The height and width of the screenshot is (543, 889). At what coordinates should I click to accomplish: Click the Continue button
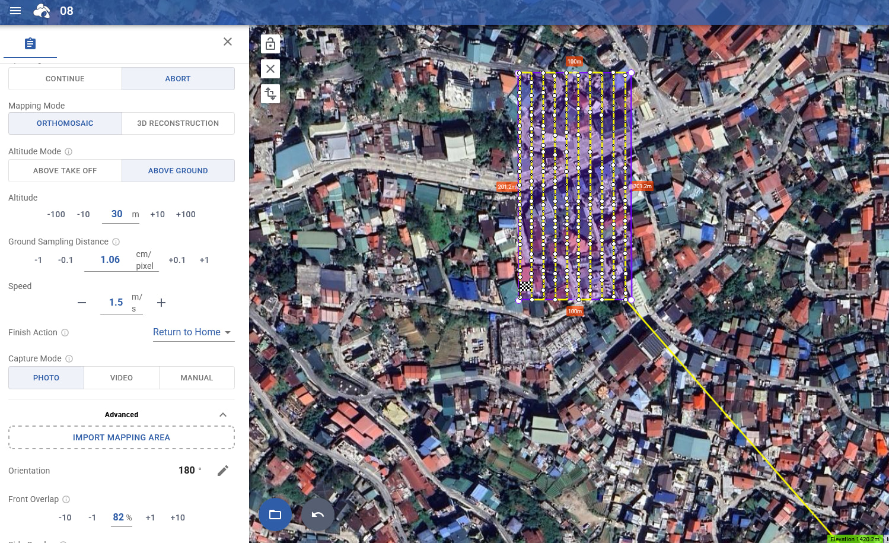click(65, 79)
